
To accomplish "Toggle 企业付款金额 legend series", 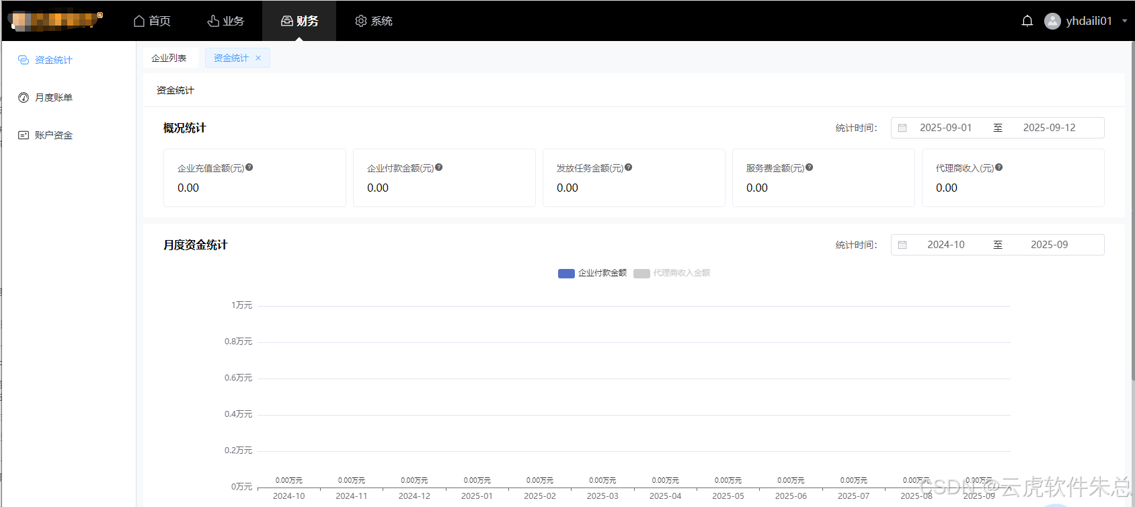I will click(592, 273).
